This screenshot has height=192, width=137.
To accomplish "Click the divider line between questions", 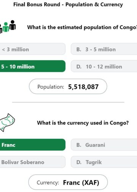I will [x=68, y=102].
